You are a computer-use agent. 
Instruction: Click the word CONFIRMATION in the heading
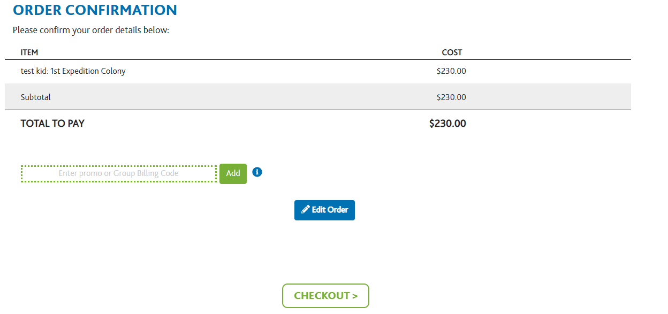[124, 10]
